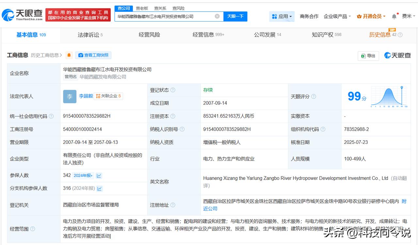The height and width of the screenshot is (245, 418).
Task: Open the 2024年报 selector beside 342
Action: pos(83,176)
